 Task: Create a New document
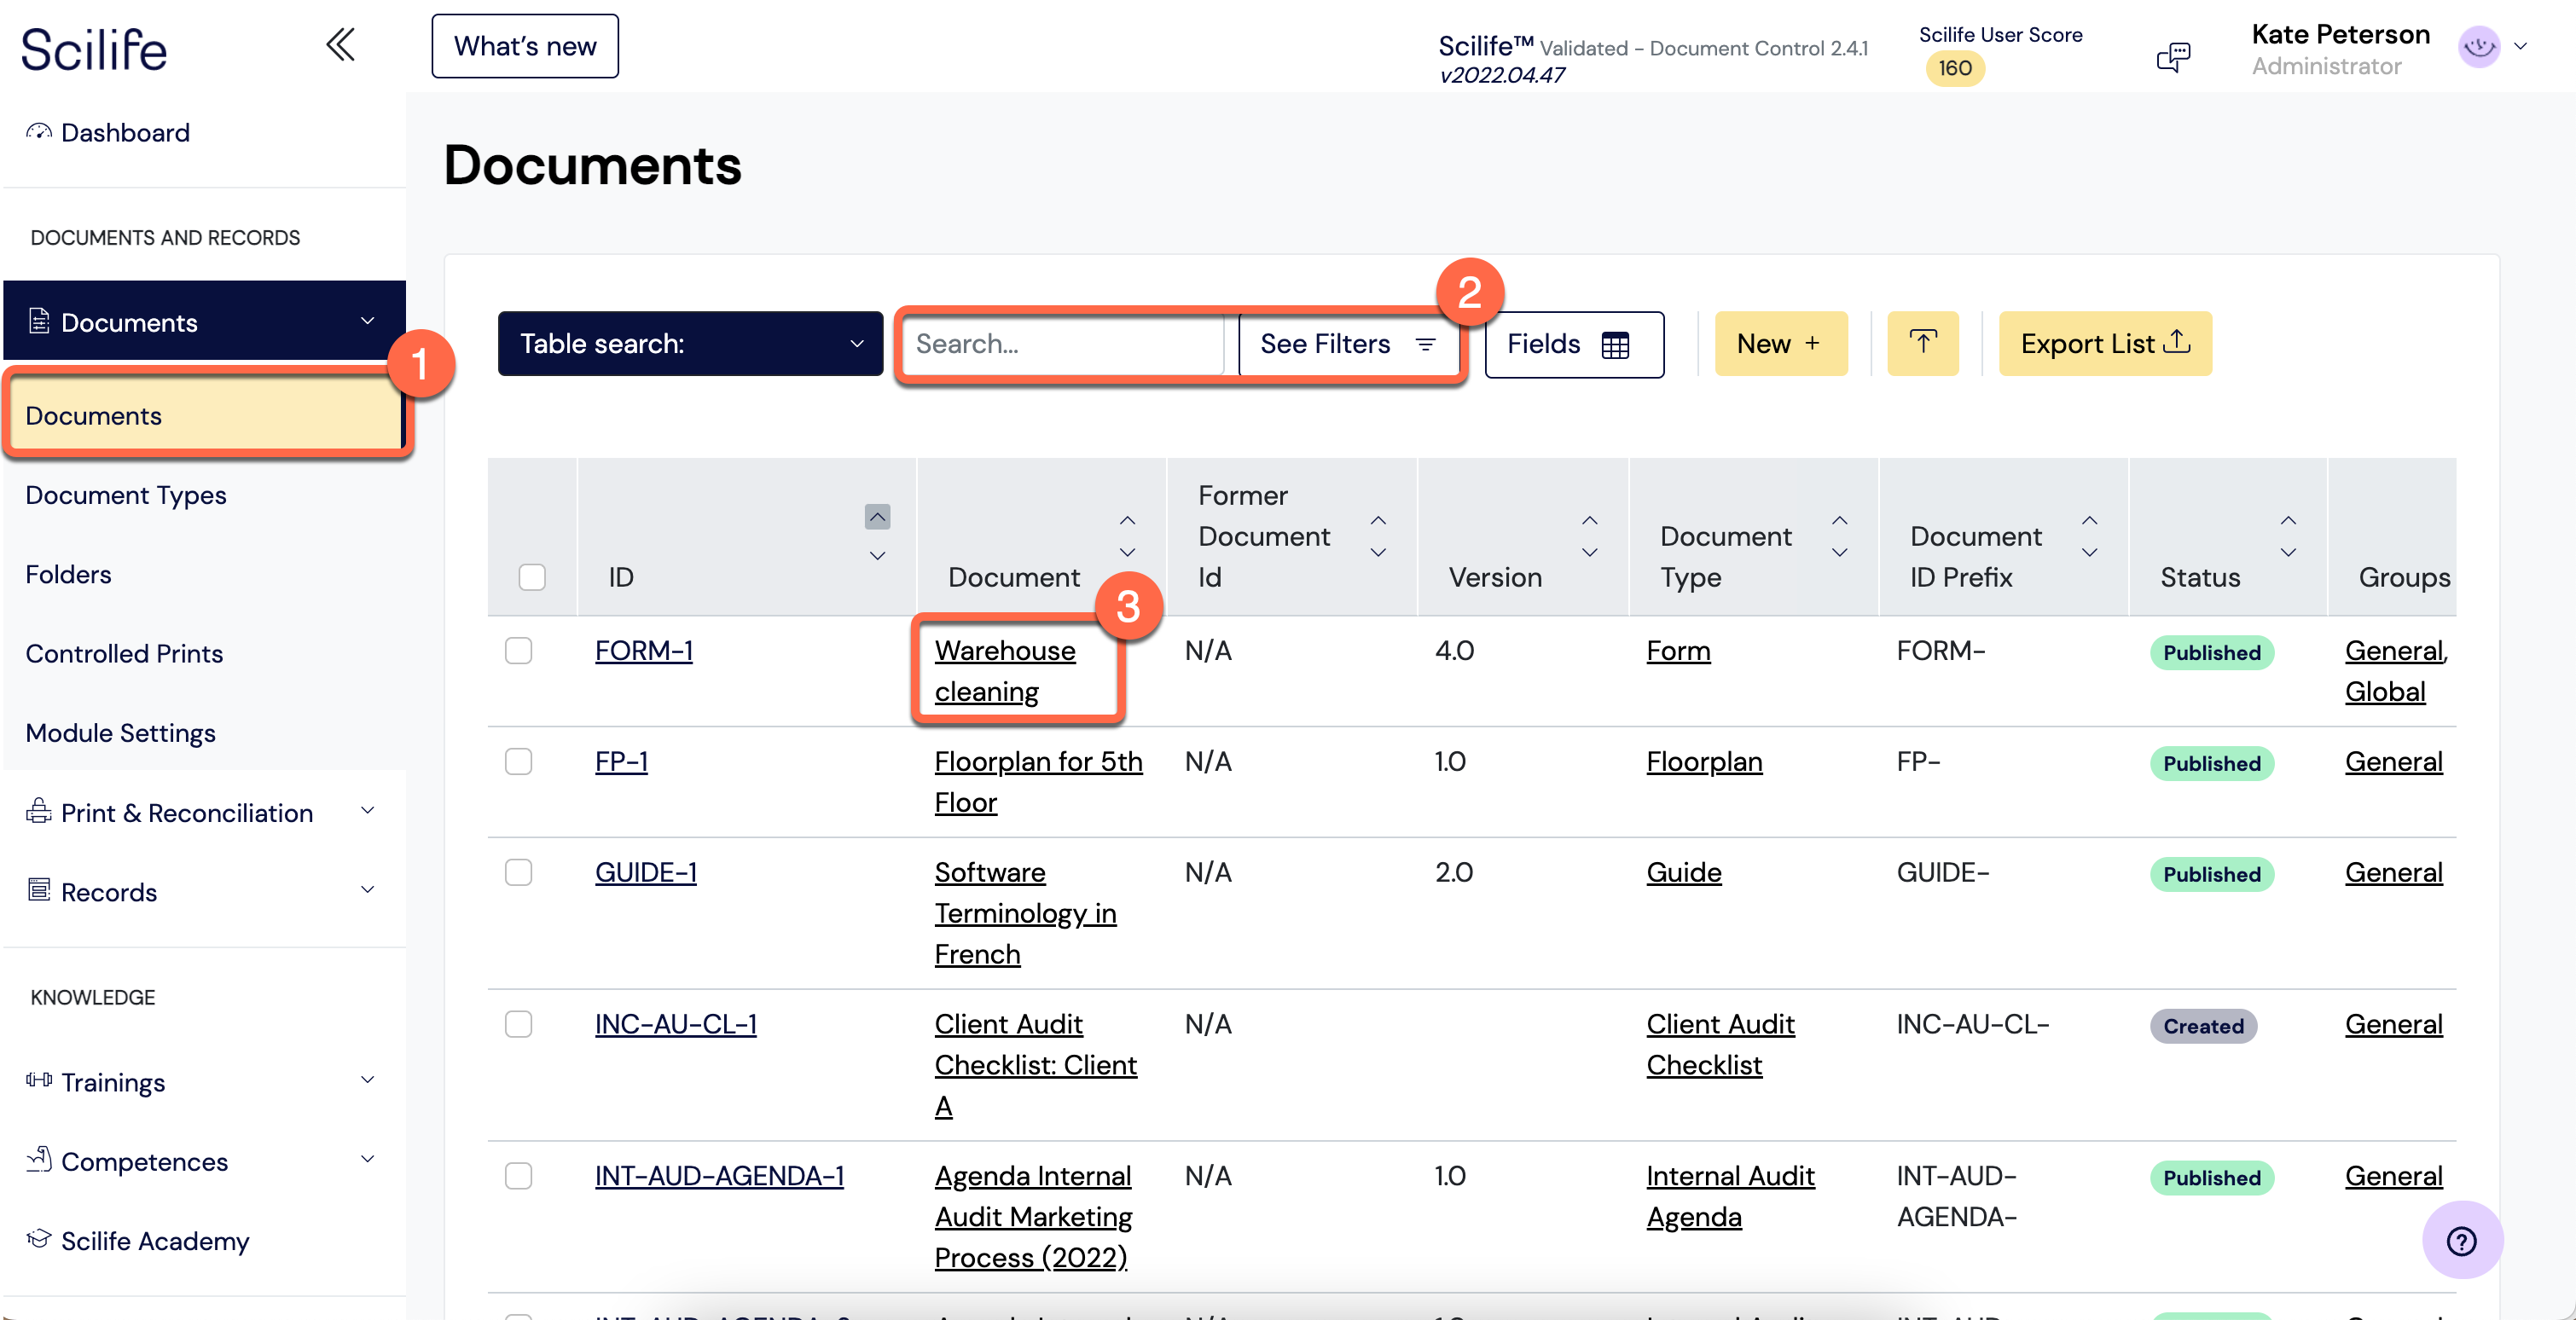[x=1780, y=343]
